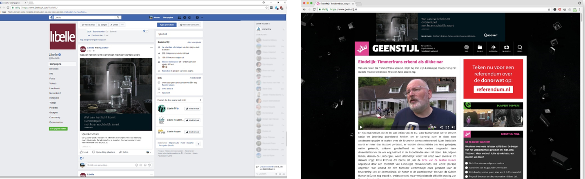Image resolution: width=585 pixels, height=179 pixels.
Task: Play the Timmerfrans video
Action: [x=361, y=127]
